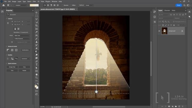Select the Healing/Patch tool
The height and width of the screenshot is (108, 192).
click(37, 35)
